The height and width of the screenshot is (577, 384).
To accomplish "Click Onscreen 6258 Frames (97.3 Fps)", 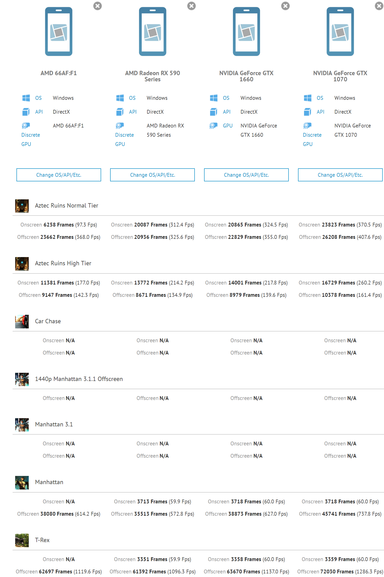I will (x=59, y=225).
